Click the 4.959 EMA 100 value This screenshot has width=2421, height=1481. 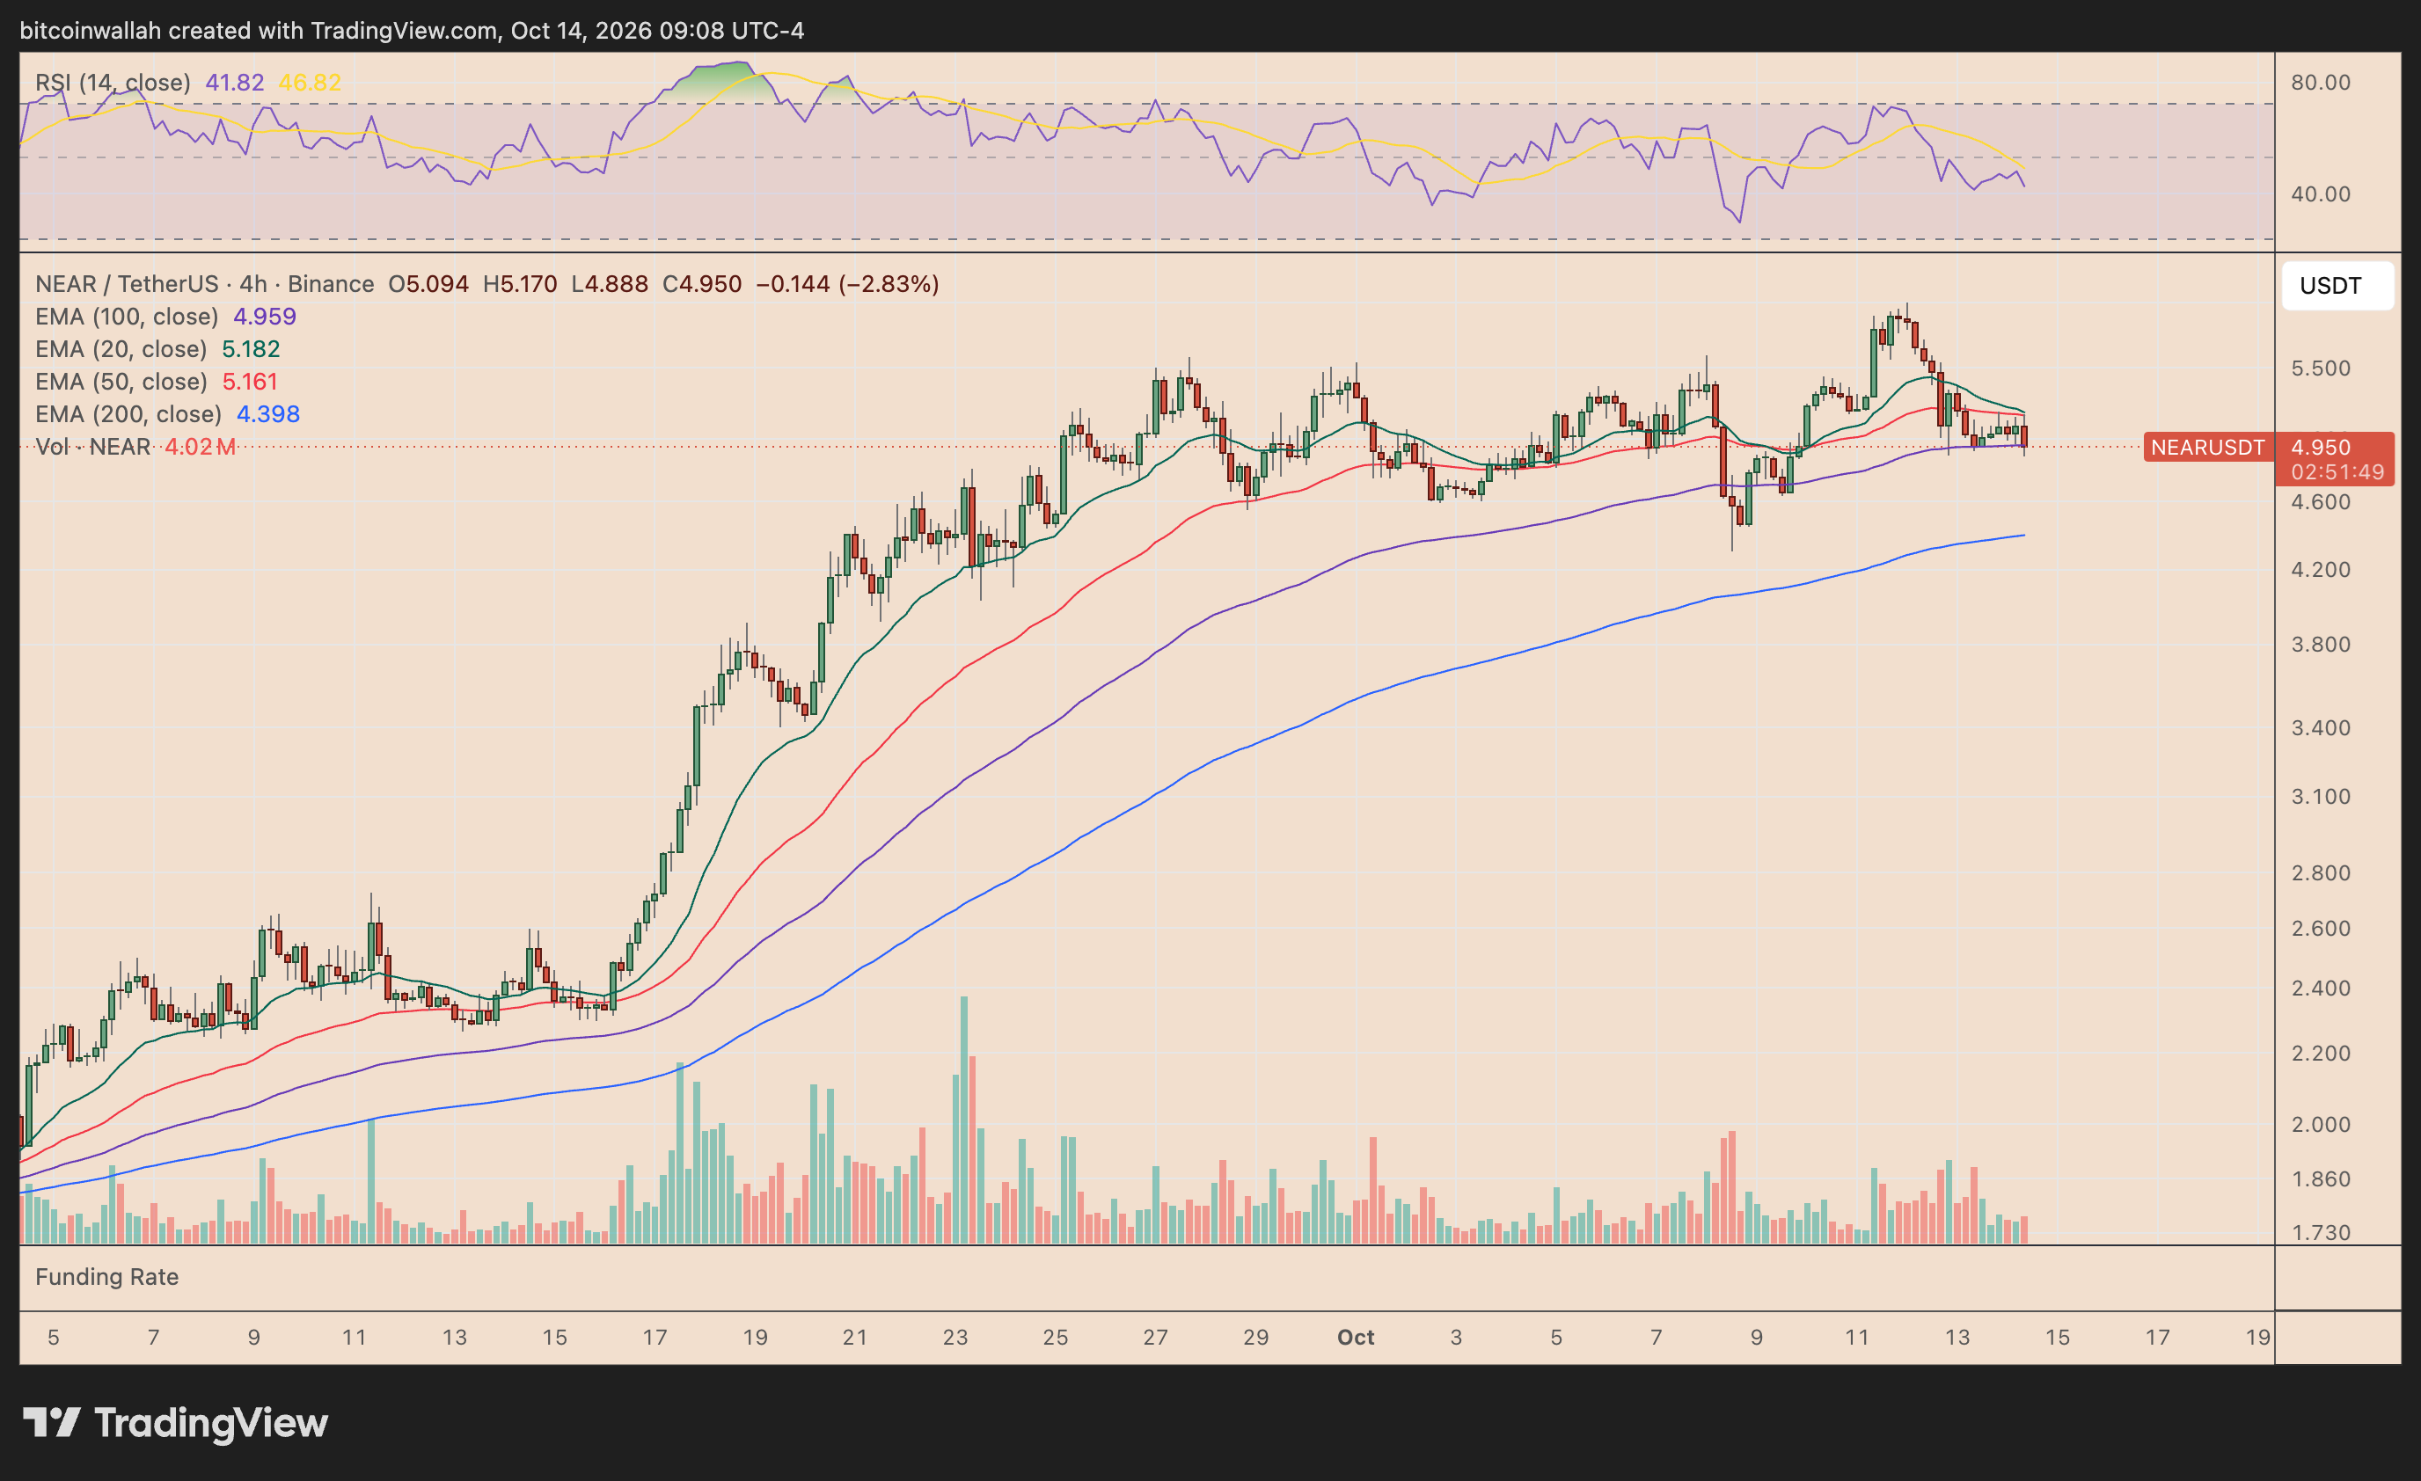tap(264, 317)
